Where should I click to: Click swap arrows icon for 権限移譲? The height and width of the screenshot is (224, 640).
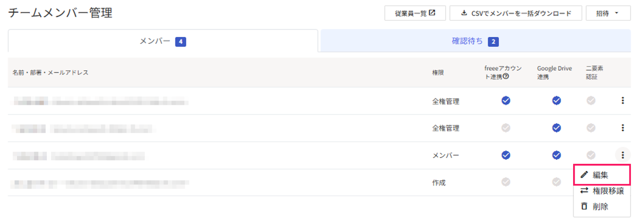click(584, 190)
